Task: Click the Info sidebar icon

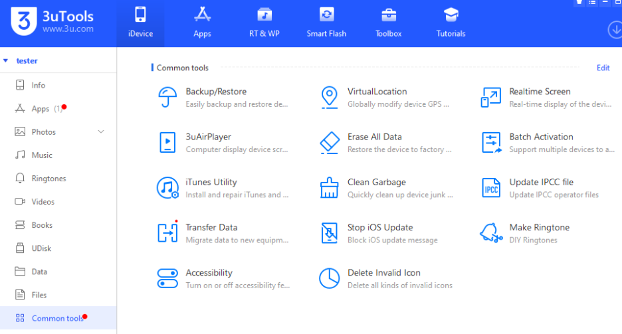Action: [x=20, y=85]
